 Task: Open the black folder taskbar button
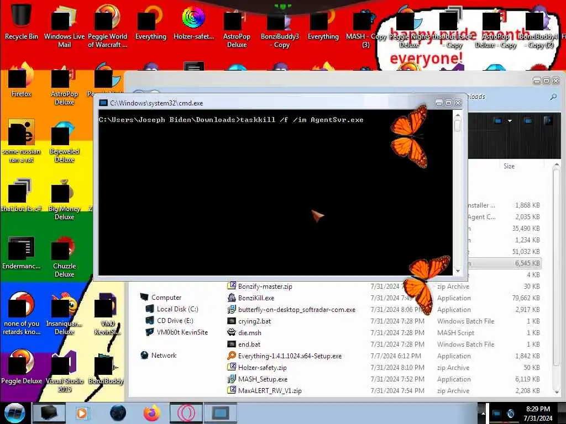(x=49, y=413)
